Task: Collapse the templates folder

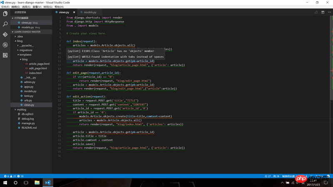Action: pyautogui.click(x=25, y=55)
